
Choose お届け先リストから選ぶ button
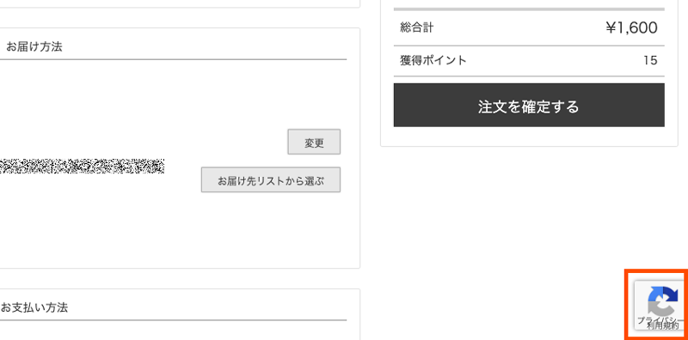coord(271,179)
